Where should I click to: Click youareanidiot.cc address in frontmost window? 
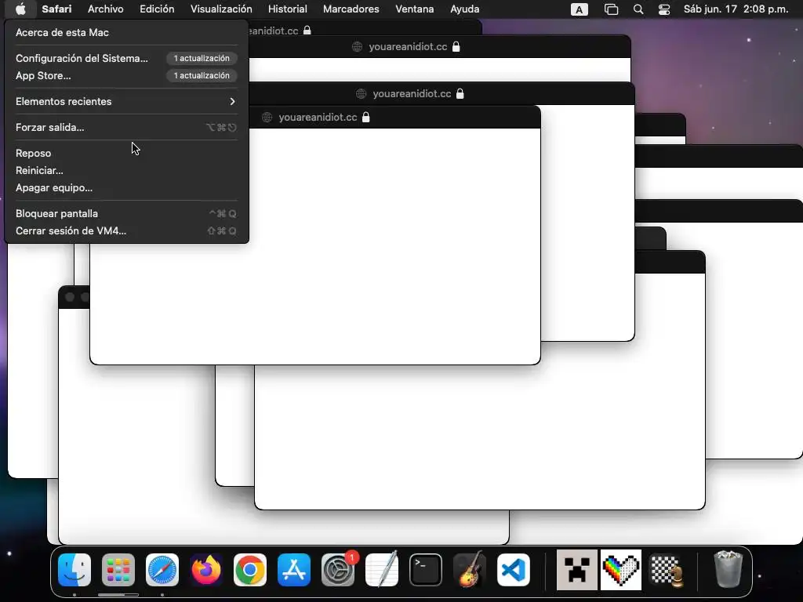318,118
